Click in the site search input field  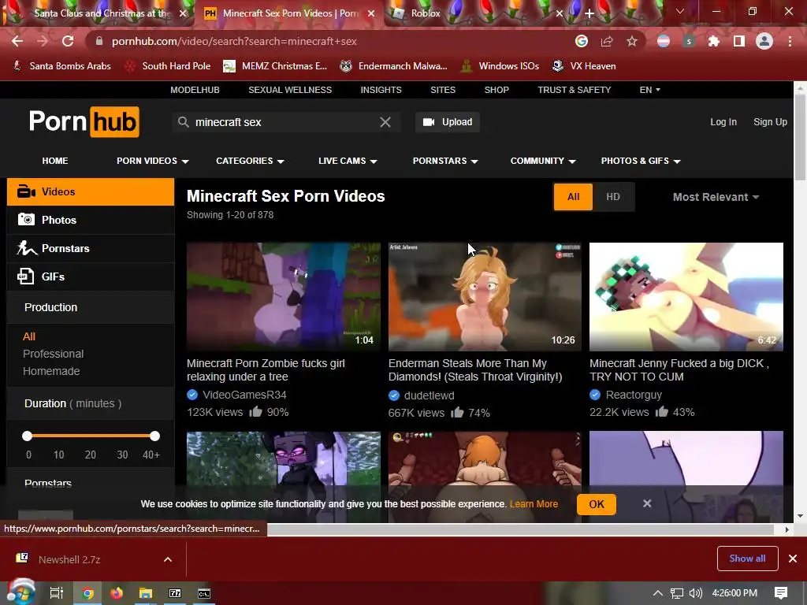coord(285,122)
